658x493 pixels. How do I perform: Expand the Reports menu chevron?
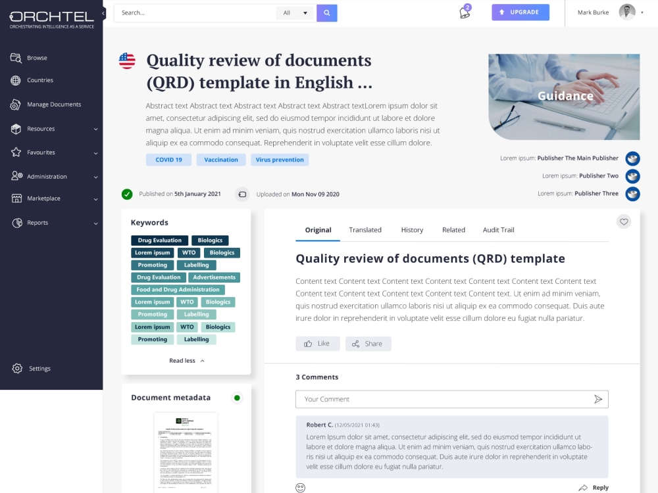click(x=95, y=223)
